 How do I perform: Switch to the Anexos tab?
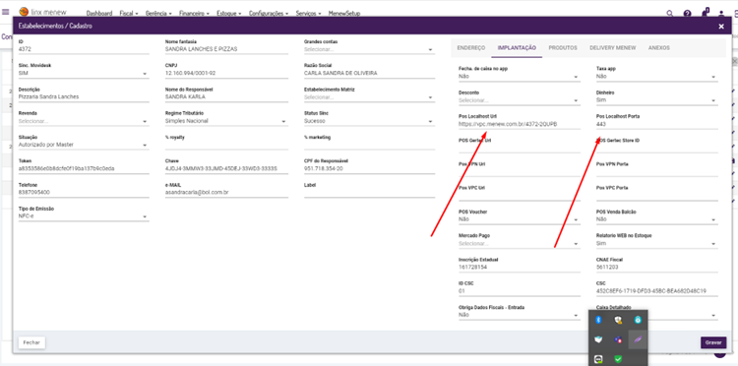pyautogui.click(x=659, y=48)
